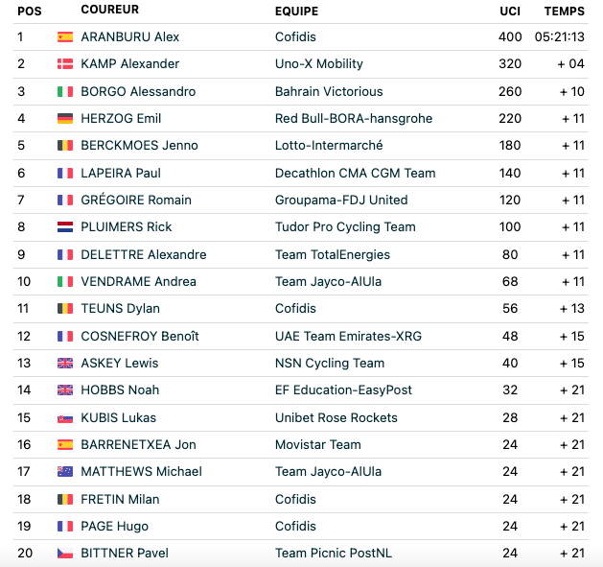Click the COUREUR column header
Screen dimensions: 603x567
point(110,10)
